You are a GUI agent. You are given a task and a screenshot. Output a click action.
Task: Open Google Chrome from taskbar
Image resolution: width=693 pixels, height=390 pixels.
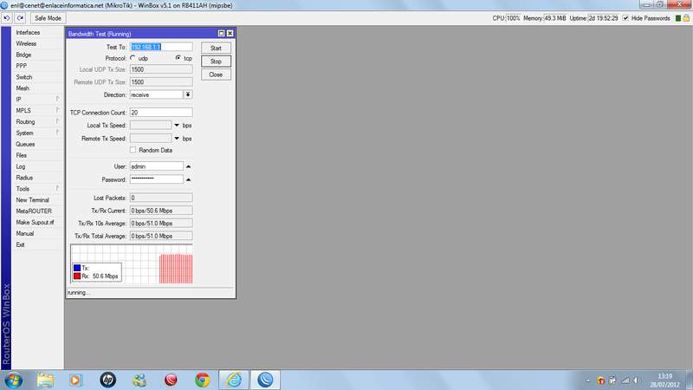click(x=203, y=380)
